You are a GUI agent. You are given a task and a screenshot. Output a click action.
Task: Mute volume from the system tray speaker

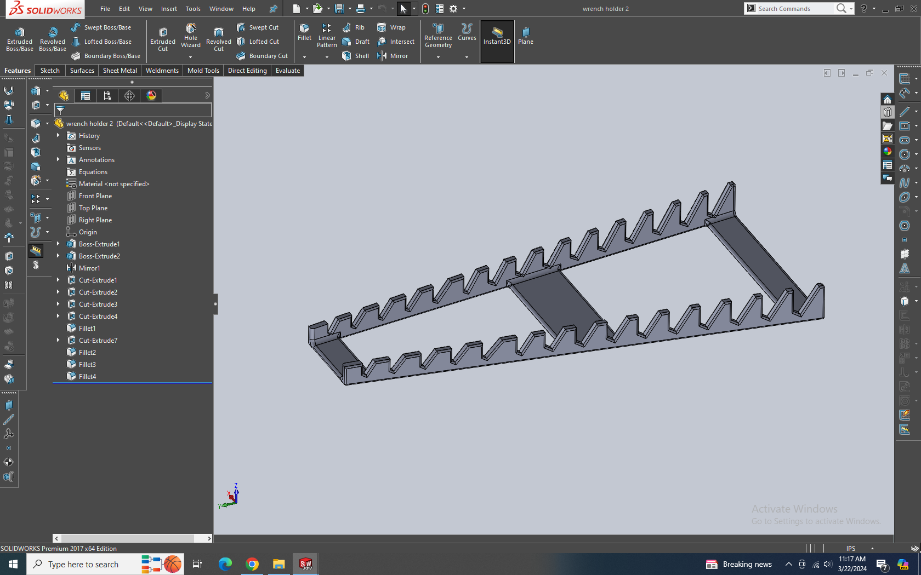tap(828, 564)
